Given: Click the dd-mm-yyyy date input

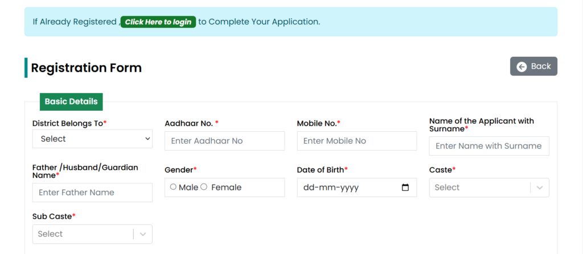Looking at the screenshot, I should coord(357,188).
